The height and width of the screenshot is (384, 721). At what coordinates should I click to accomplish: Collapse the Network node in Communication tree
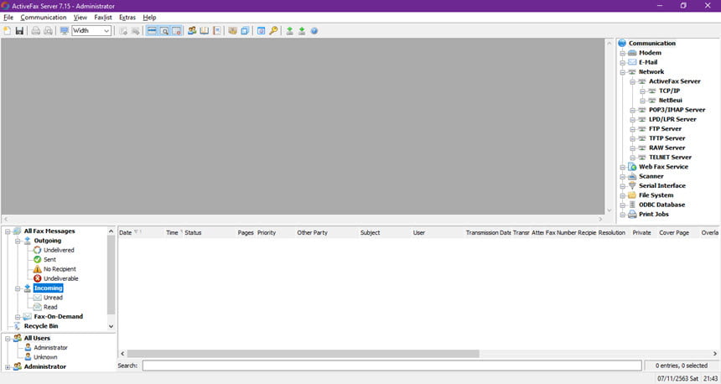[622, 72]
